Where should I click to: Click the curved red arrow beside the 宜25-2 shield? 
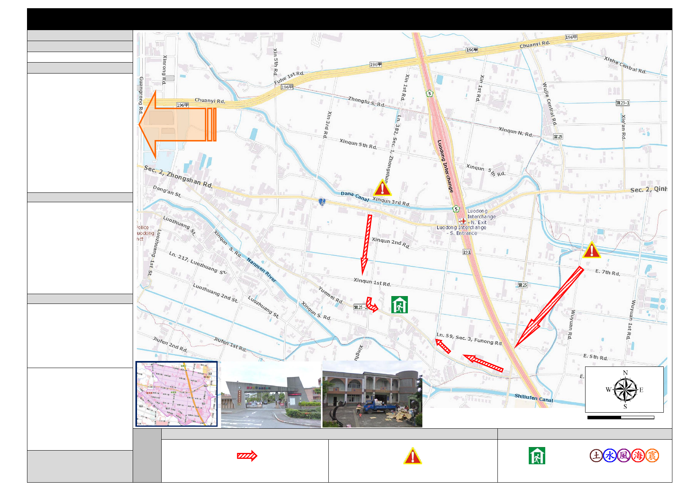coord(372,305)
